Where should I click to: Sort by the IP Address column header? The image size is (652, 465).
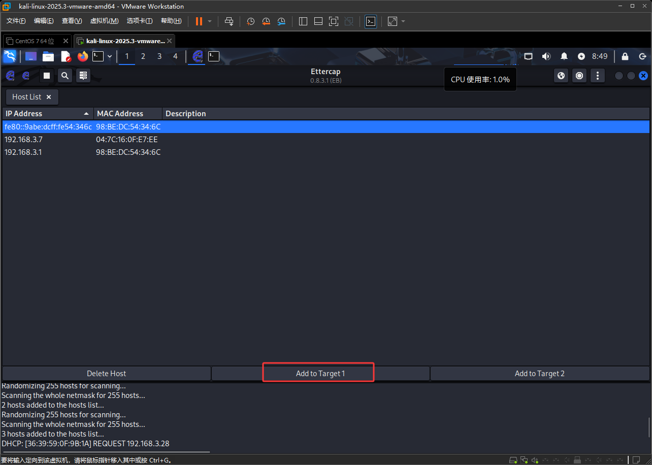click(x=48, y=114)
